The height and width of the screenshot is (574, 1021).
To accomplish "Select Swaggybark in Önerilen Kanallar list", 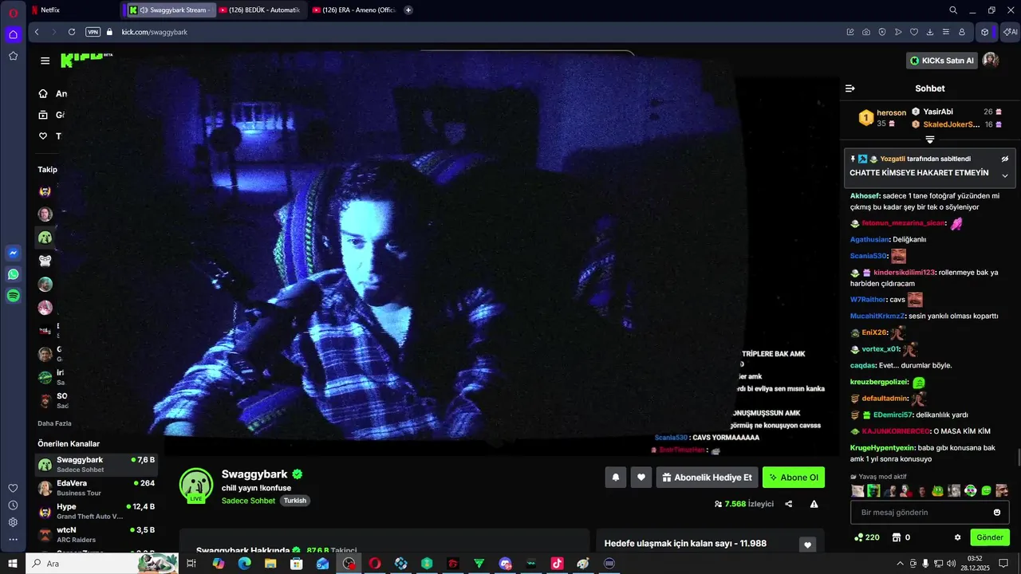I will (x=97, y=465).
